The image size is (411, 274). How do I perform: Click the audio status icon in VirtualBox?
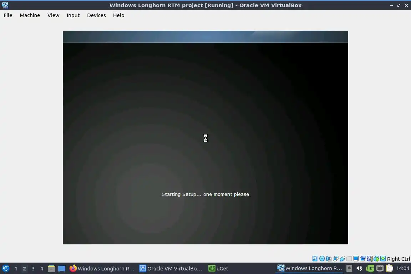(329, 259)
